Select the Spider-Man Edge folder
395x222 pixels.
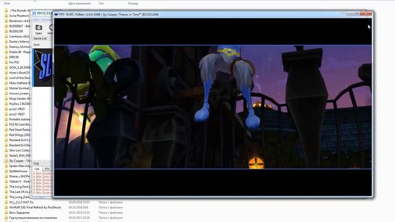click(x=19, y=166)
